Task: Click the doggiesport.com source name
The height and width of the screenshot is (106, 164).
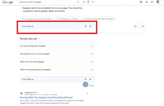Action: [31, 93]
